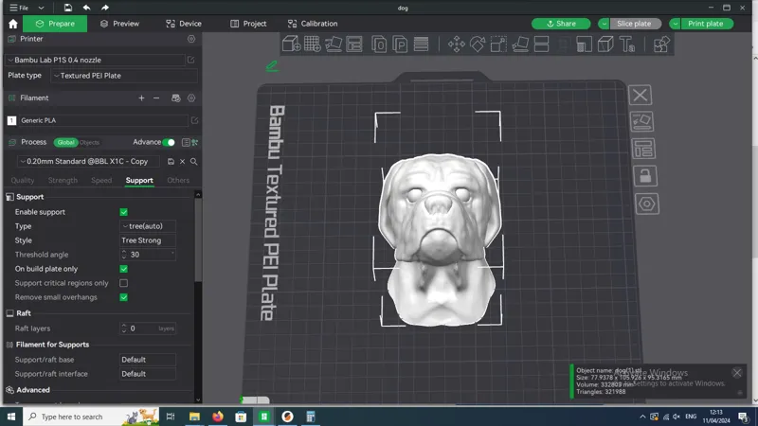Open the Generic PLA filament dropdown
This screenshot has width=758, height=426.
click(103, 120)
